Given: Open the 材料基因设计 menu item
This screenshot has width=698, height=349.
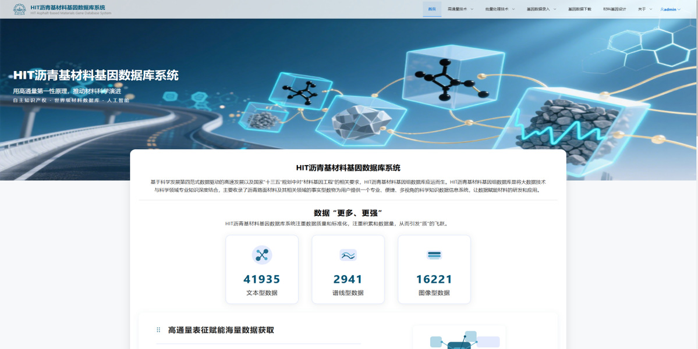Looking at the screenshot, I should click(614, 9).
